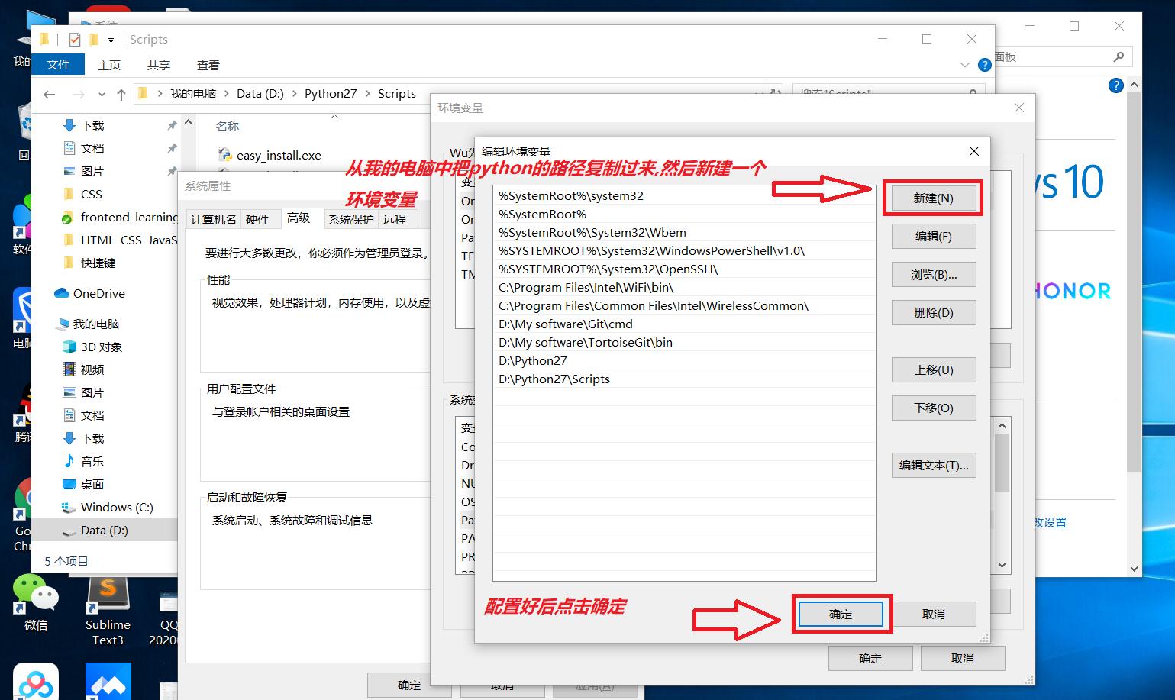Select the D:\Python27\Scripts entry
1175x700 pixels.
coord(684,379)
